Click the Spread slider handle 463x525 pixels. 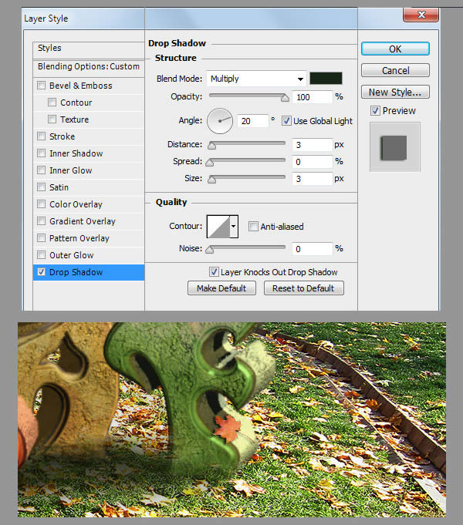pos(210,163)
